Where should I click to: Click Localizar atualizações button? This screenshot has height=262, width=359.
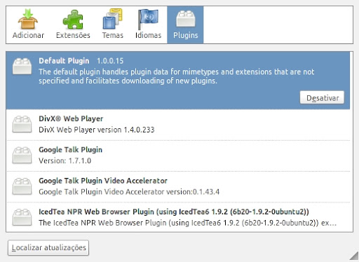(x=48, y=247)
